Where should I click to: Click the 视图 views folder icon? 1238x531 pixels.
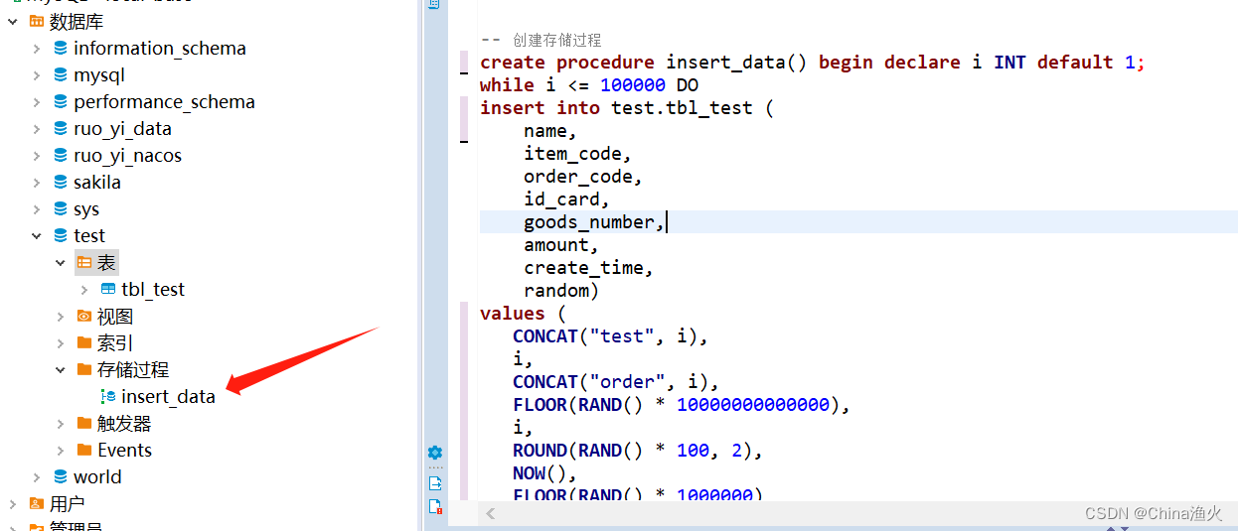tap(84, 316)
